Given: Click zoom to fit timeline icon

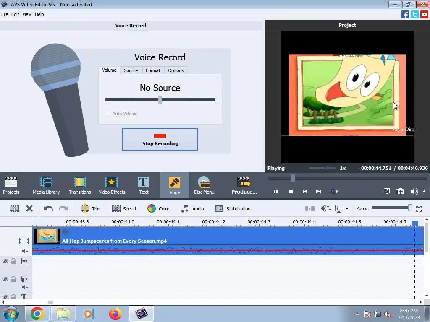Looking at the screenshot, I should 419,209.
